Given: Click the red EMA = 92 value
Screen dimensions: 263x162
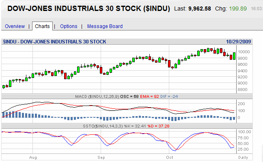Looking at the screenshot, I should (x=149, y=97).
